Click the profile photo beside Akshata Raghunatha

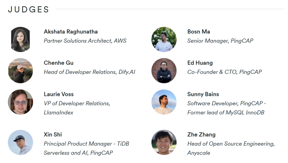pyautogui.click(x=21, y=39)
